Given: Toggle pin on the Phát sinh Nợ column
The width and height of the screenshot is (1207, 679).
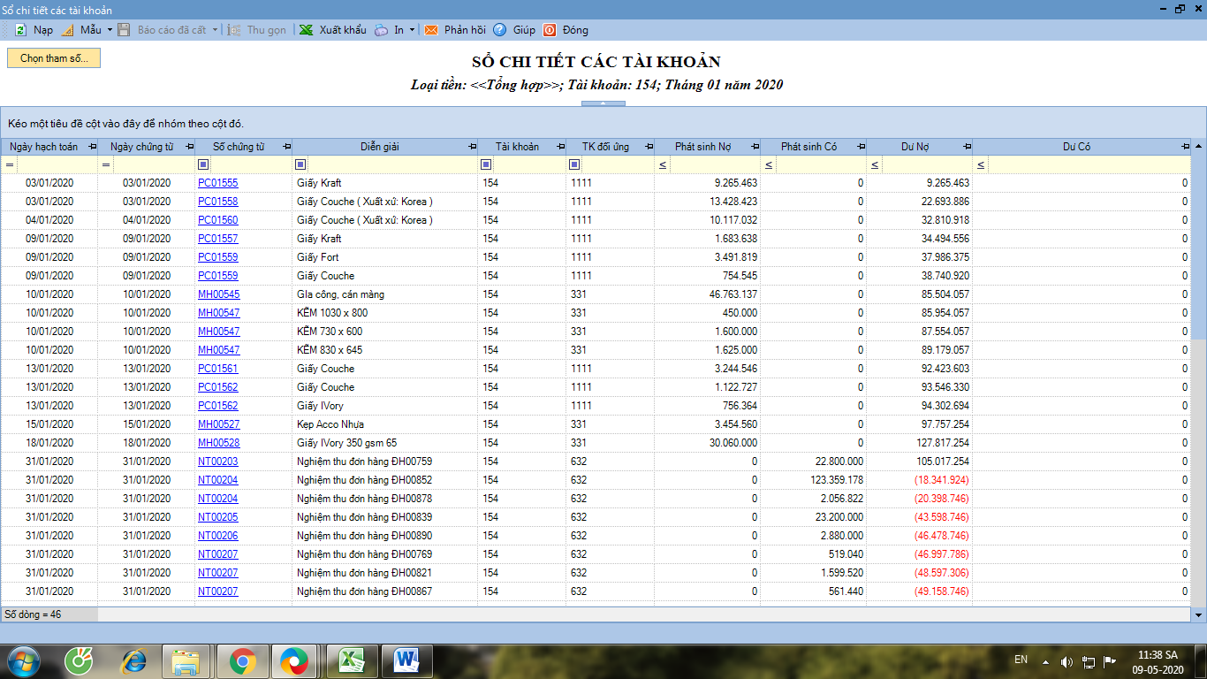Looking at the screenshot, I should (755, 147).
